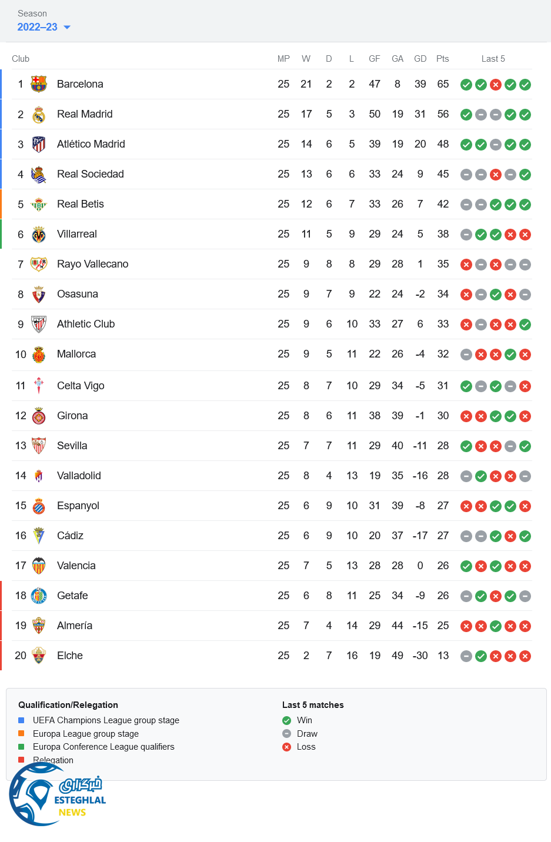This screenshot has width=551, height=842.
Task: Select the Villarreal club crest
Action: (x=39, y=234)
